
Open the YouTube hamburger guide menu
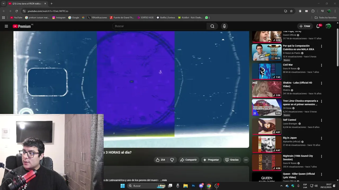click(6, 26)
